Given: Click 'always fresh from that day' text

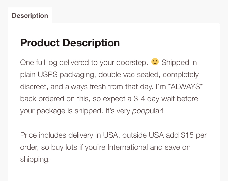Looking at the screenshot, I should click(x=109, y=87).
